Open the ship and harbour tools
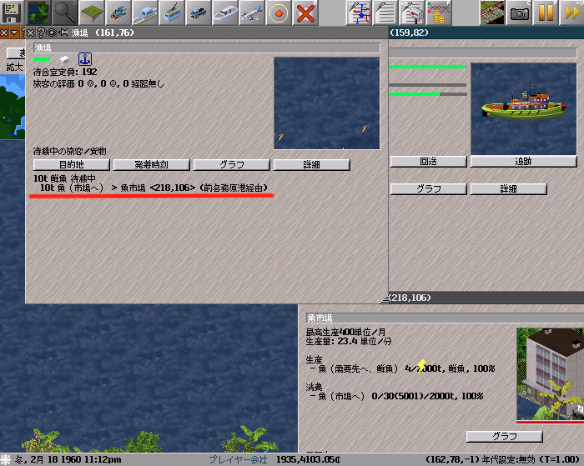The height and width of the screenshot is (466, 584). click(x=225, y=13)
